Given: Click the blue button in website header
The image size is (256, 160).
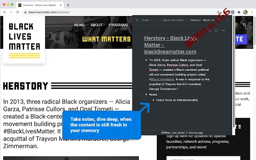Looking at the screenshot, I should [x=241, y=39].
